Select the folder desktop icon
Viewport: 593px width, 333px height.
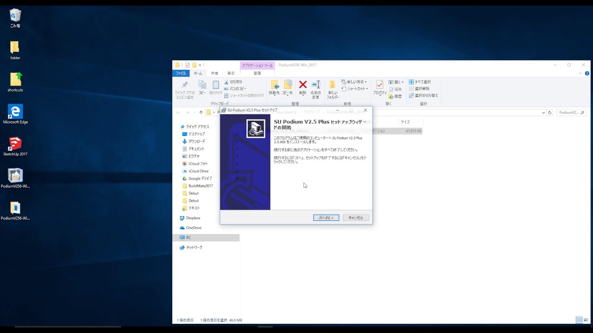[15, 50]
